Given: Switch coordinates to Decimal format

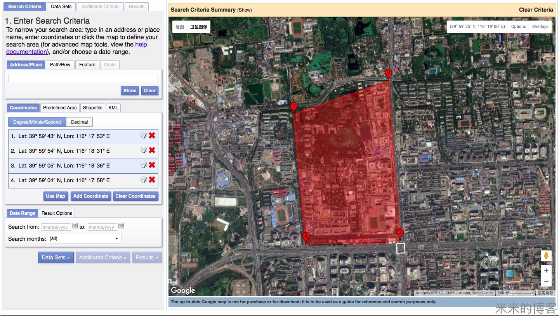Looking at the screenshot, I should [79, 122].
